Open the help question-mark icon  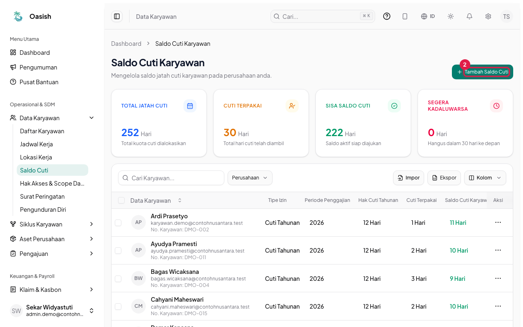(387, 16)
